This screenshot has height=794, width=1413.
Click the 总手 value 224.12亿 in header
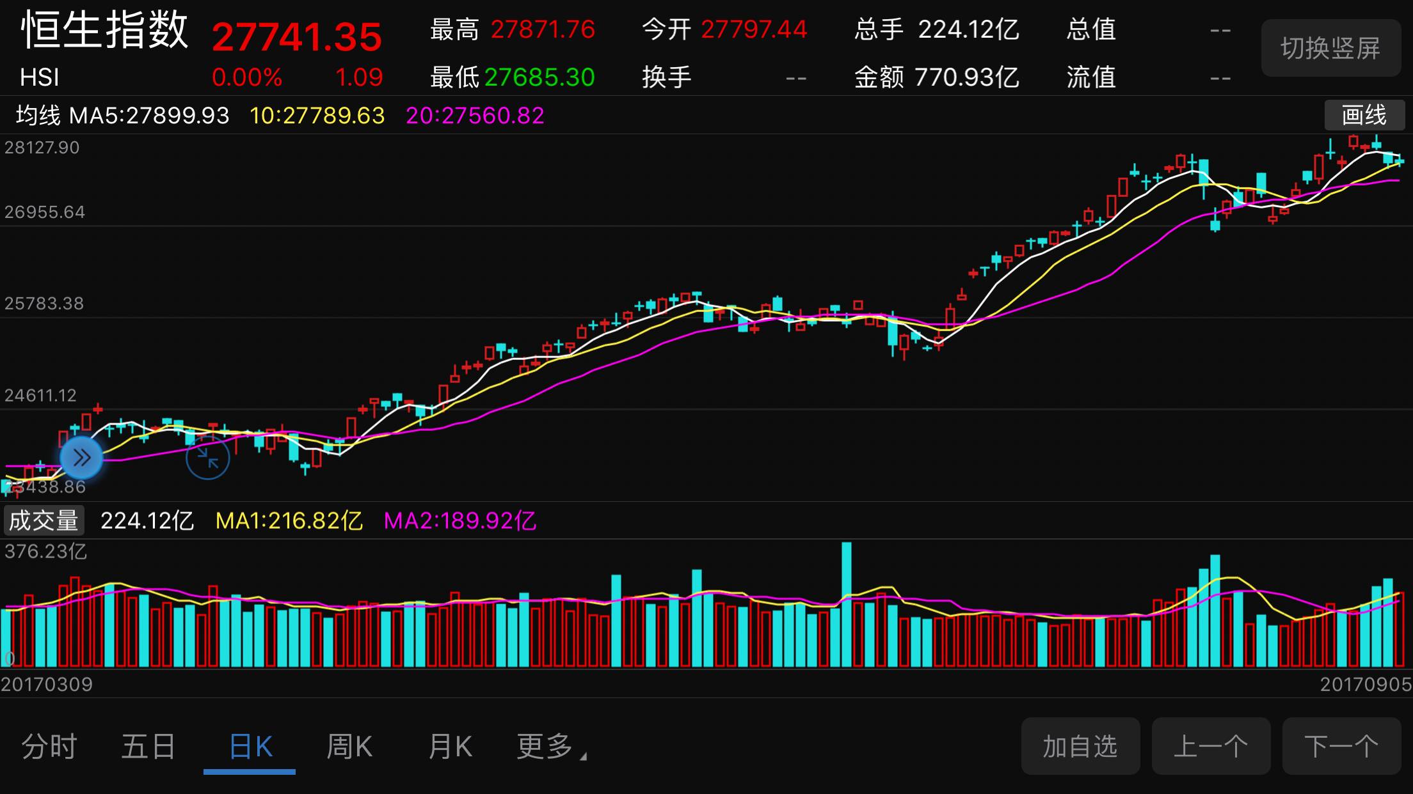coord(968,29)
